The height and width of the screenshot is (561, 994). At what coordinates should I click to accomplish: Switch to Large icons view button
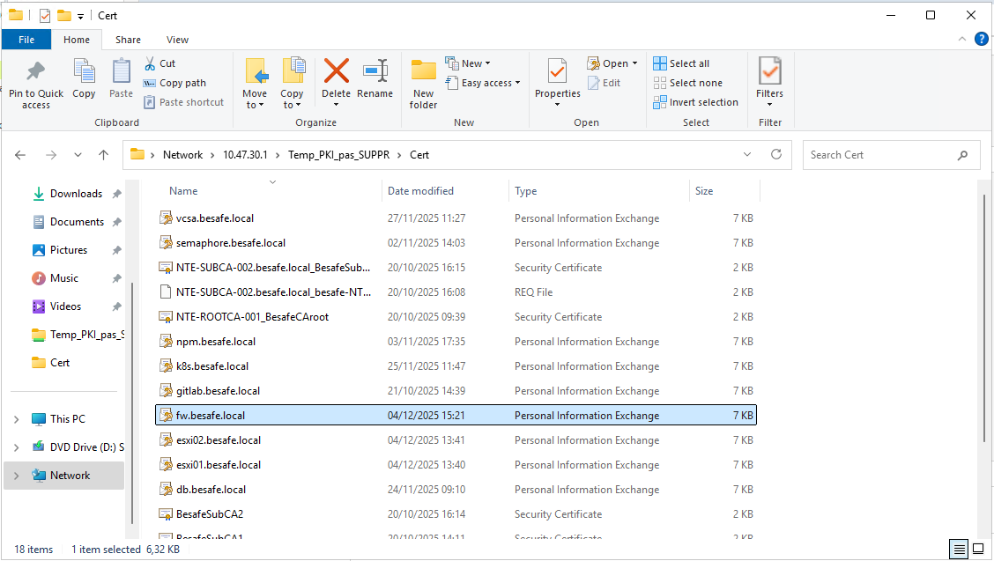tap(978, 549)
